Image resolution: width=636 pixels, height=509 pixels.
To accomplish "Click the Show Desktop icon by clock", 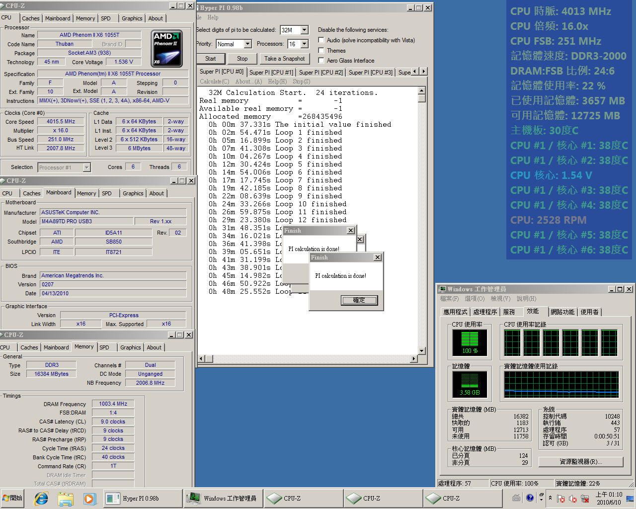I will click(630, 498).
